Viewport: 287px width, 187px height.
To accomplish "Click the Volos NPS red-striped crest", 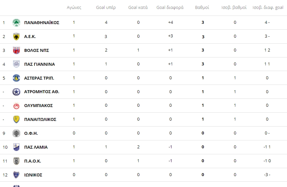I will pyautogui.click(x=16, y=51).
